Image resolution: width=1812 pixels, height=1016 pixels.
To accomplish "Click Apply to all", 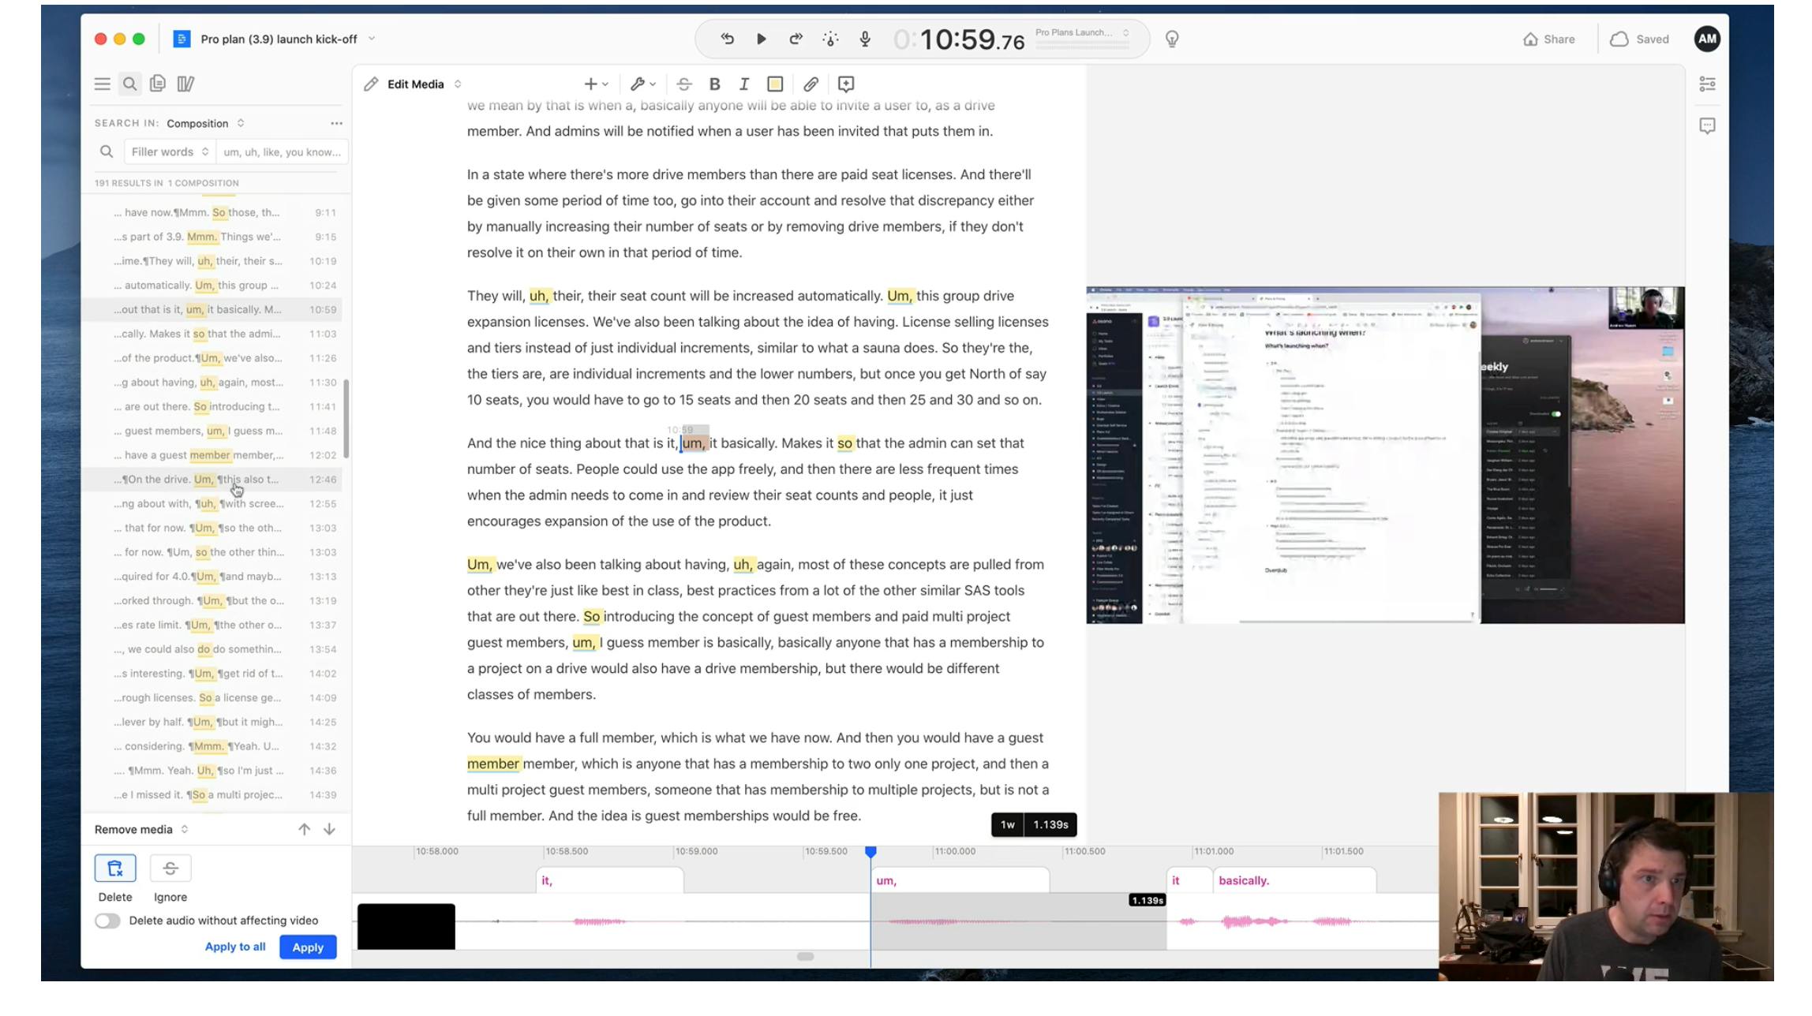I will click(x=235, y=947).
